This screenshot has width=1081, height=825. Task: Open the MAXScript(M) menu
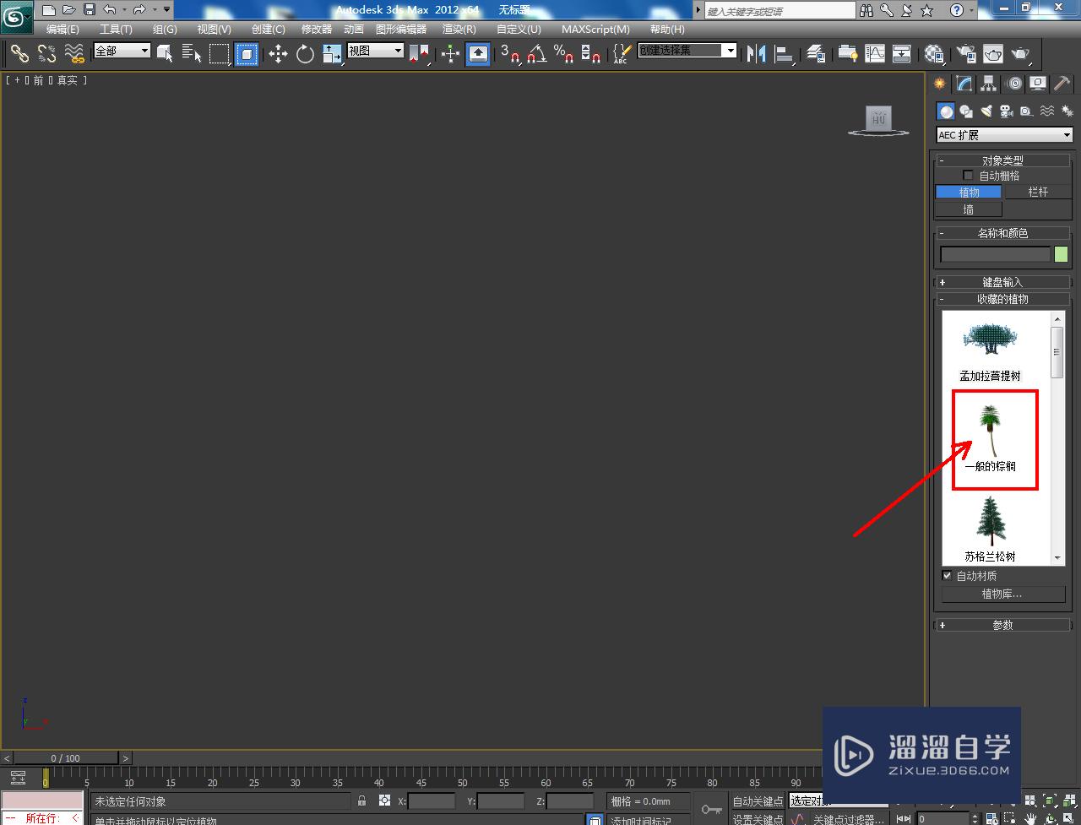(595, 30)
